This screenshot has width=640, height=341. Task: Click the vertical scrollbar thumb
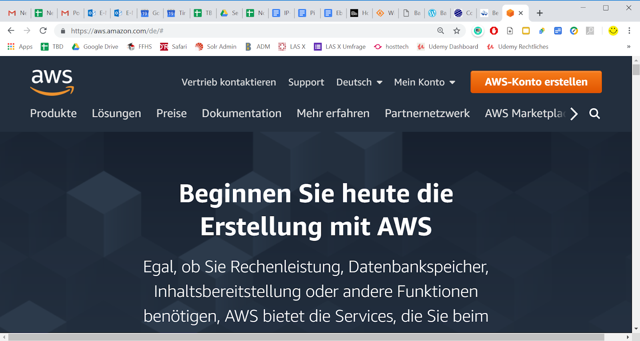636,70
